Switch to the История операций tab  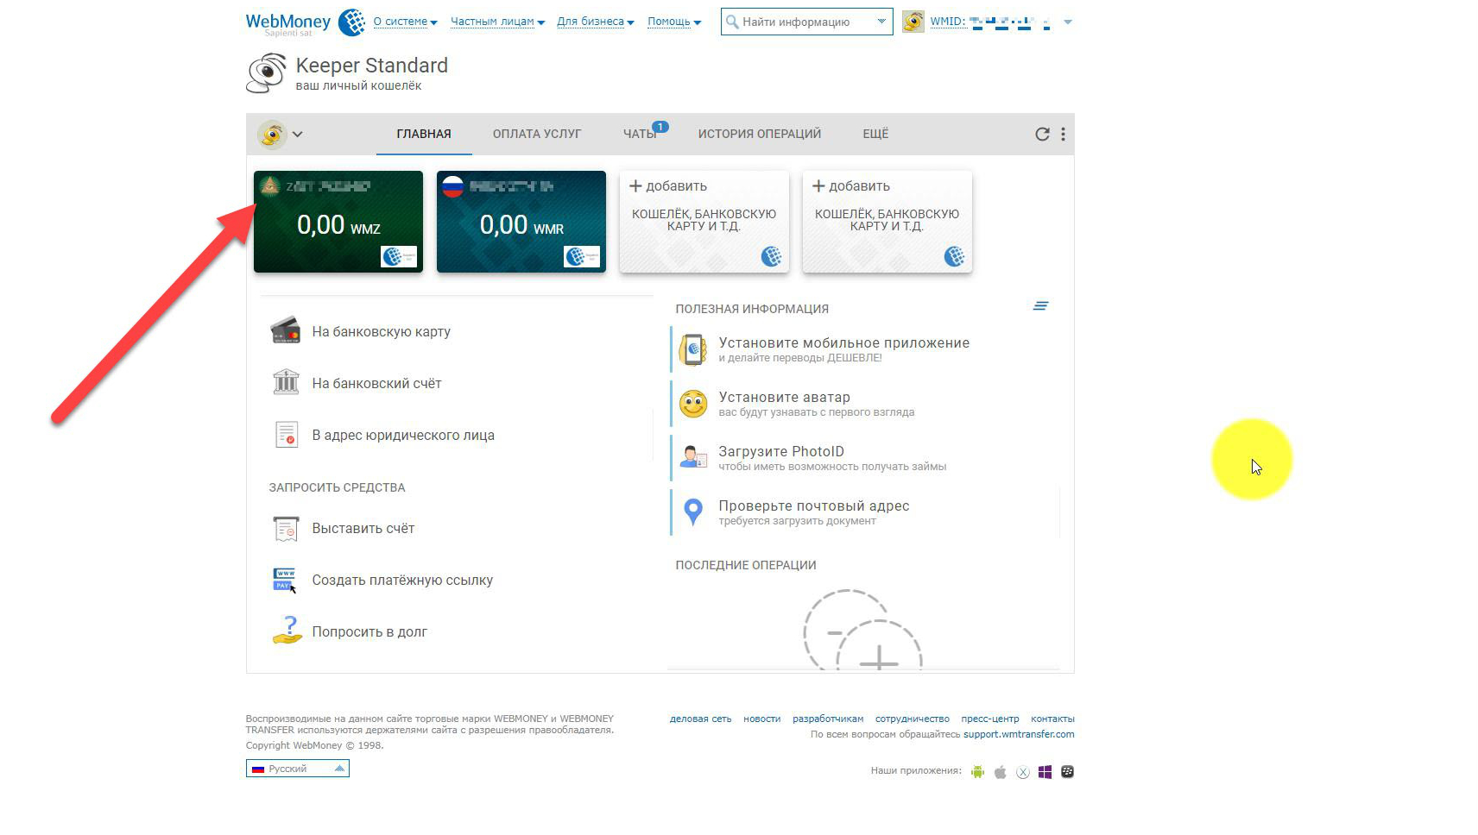pyautogui.click(x=759, y=134)
